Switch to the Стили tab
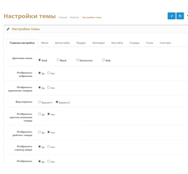Screen dimensions: 188x174 point(150,43)
